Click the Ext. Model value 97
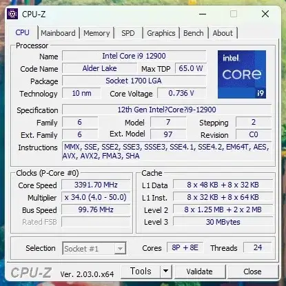 (x=168, y=134)
